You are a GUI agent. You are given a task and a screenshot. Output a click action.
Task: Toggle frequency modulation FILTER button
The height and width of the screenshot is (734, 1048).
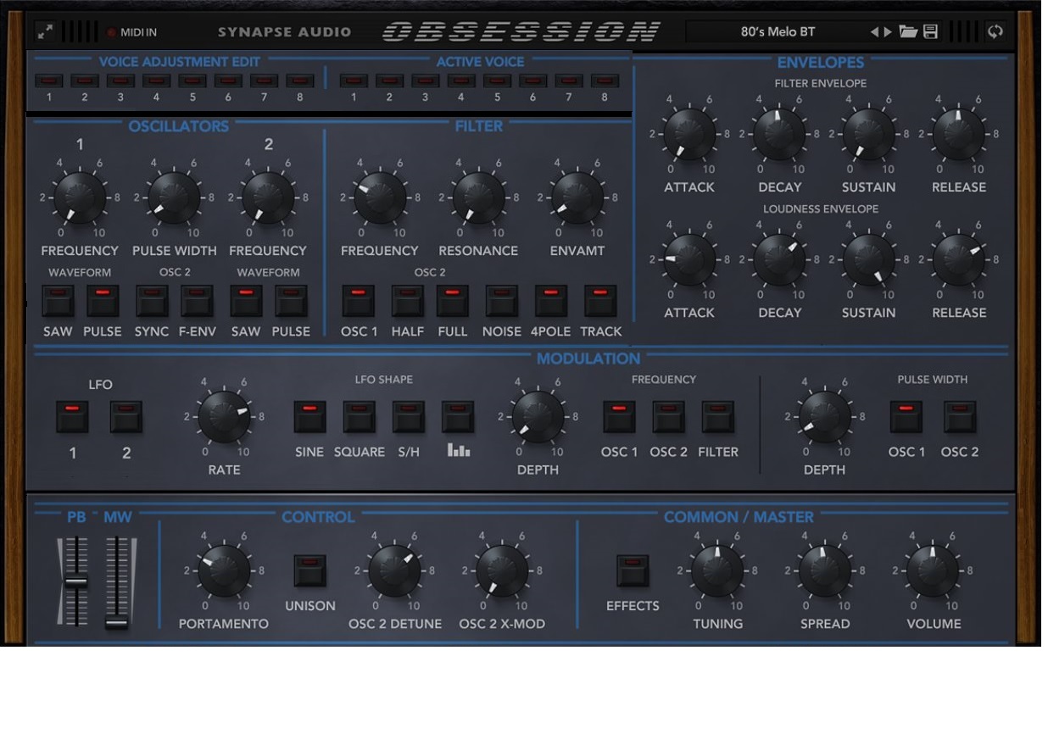point(717,417)
